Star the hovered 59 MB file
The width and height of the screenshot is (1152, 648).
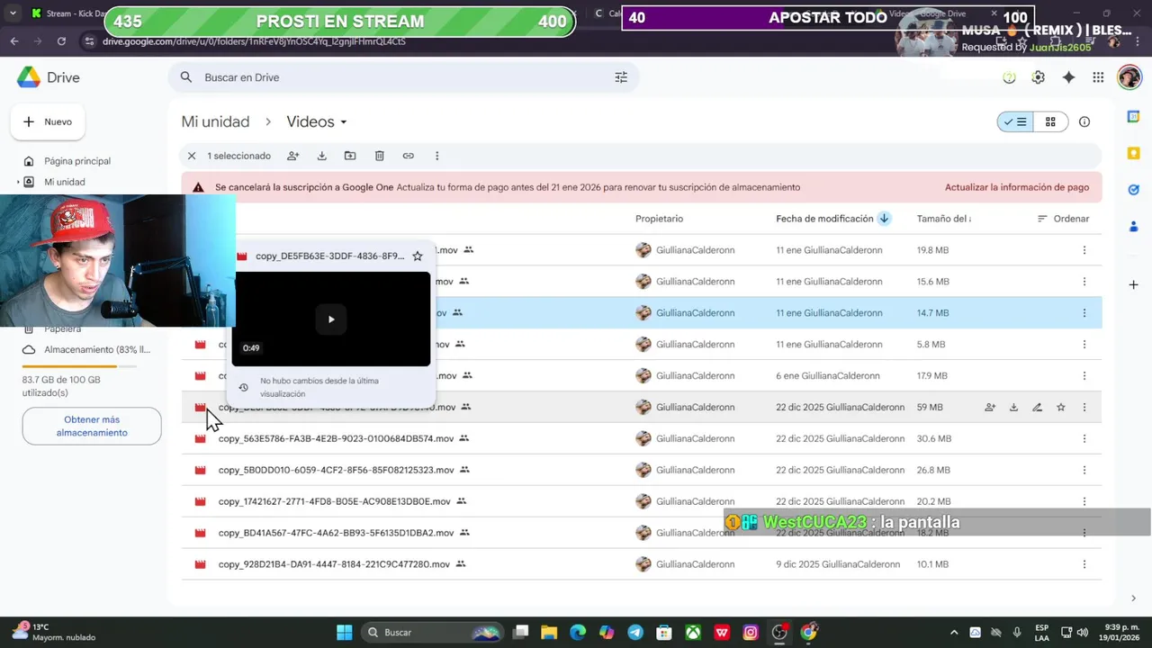pos(1061,408)
